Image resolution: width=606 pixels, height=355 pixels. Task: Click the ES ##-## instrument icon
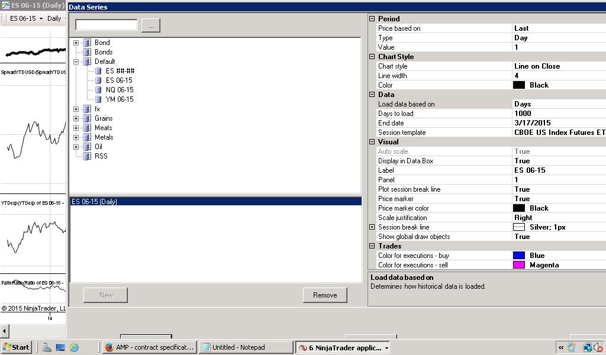[x=98, y=71]
